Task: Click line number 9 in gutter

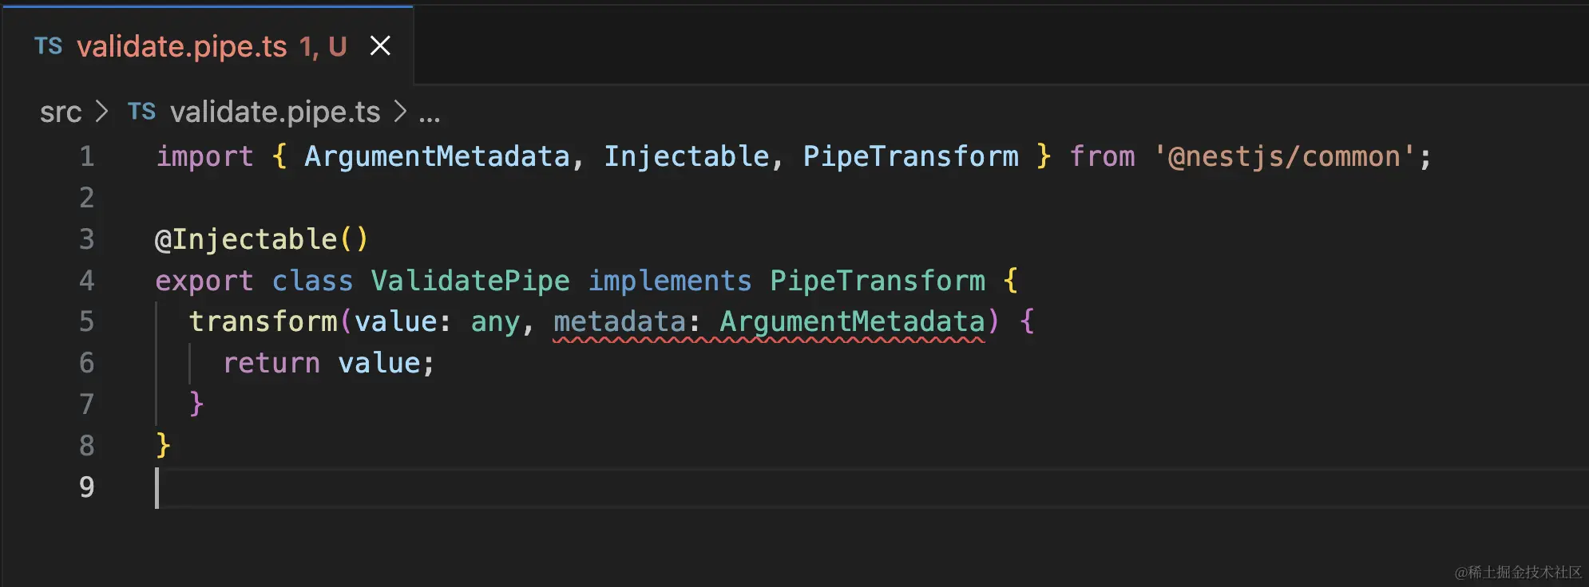Action: point(86,487)
